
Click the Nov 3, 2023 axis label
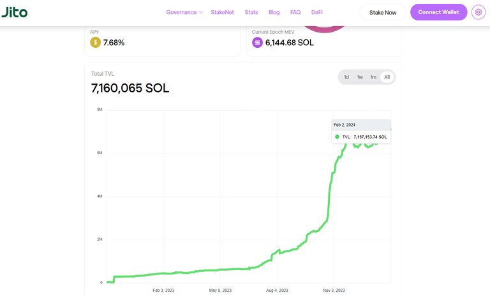tap(334, 291)
